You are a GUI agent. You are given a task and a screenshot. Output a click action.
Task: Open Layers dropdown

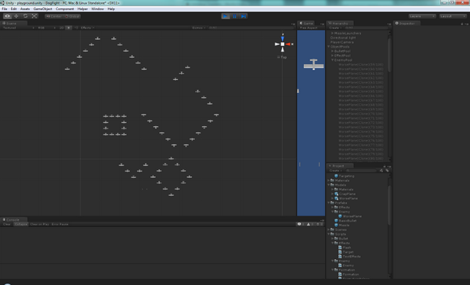(422, 16)
